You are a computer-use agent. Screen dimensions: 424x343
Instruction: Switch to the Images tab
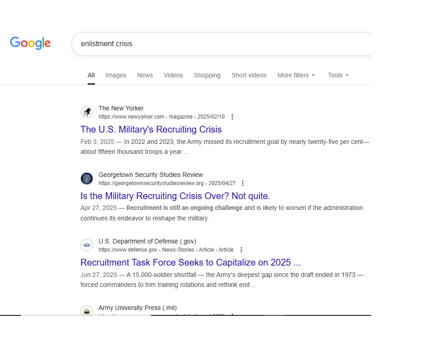pyautogui.click(x=116, y=75)
